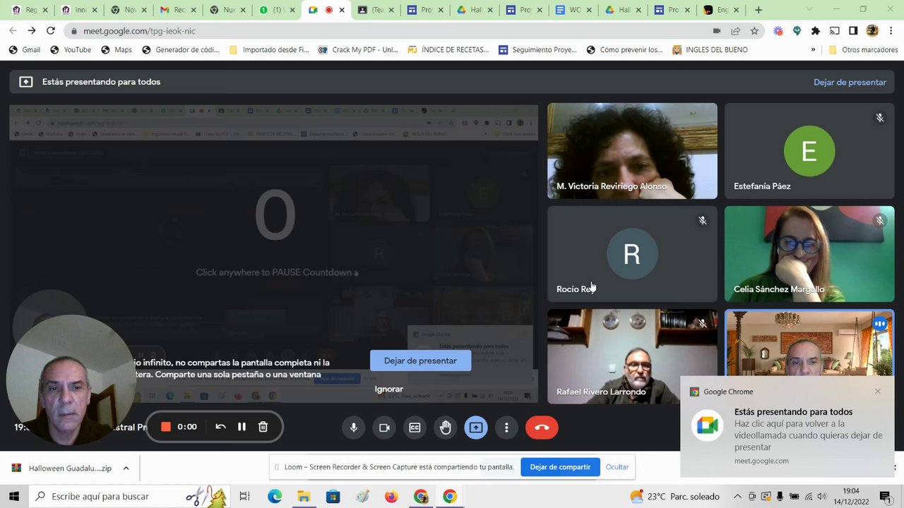Open 'Otros marcadores' bookmark folder
904x508 pixels.
coord(862,50)
